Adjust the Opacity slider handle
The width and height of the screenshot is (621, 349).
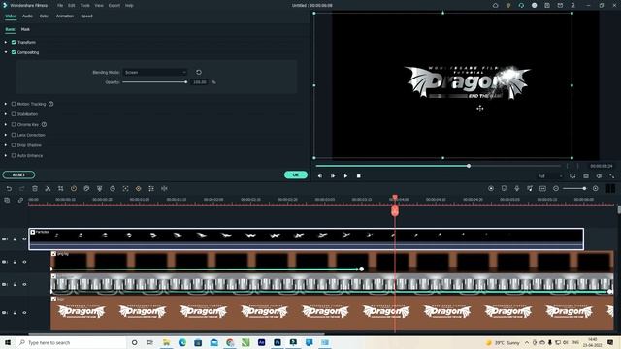(185, 82)
